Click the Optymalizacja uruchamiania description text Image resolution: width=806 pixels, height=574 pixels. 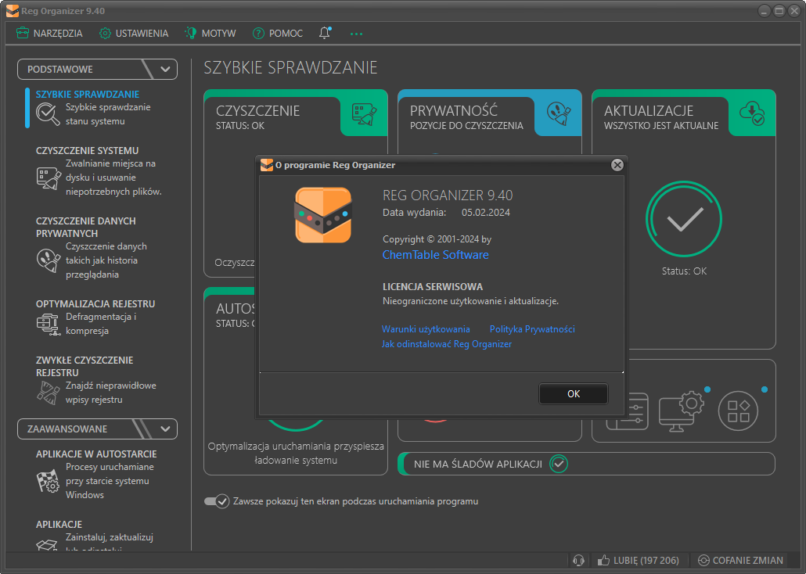coord(296,454)
